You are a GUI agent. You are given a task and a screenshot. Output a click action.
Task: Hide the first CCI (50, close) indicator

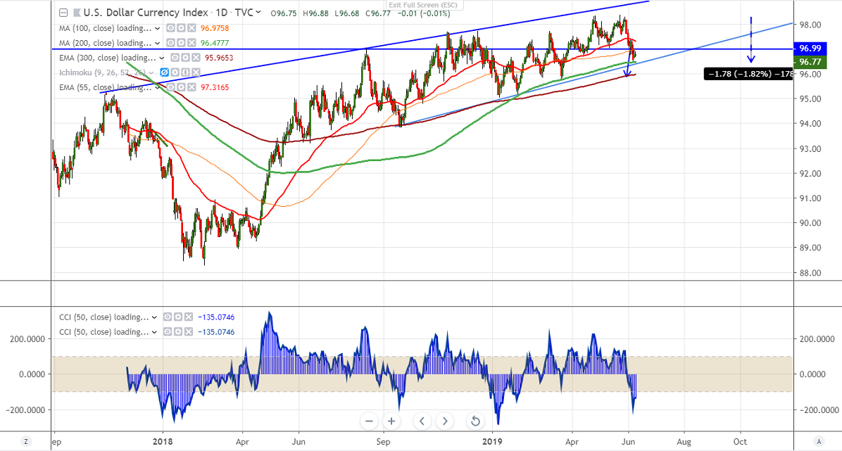click(x=168, y=317)
